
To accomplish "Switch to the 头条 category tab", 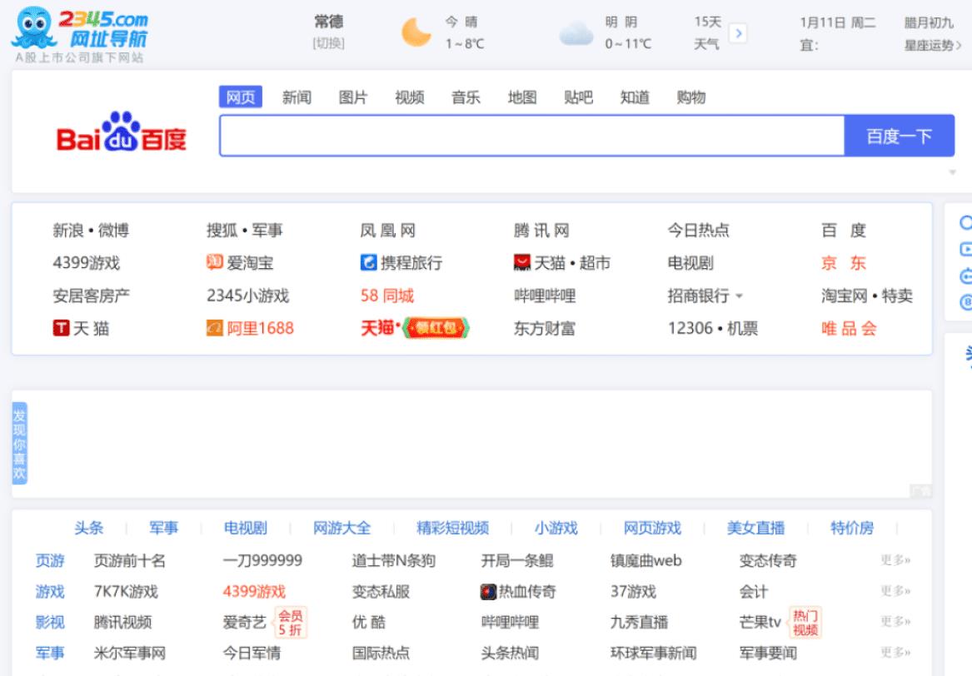I will coord(88,528).
